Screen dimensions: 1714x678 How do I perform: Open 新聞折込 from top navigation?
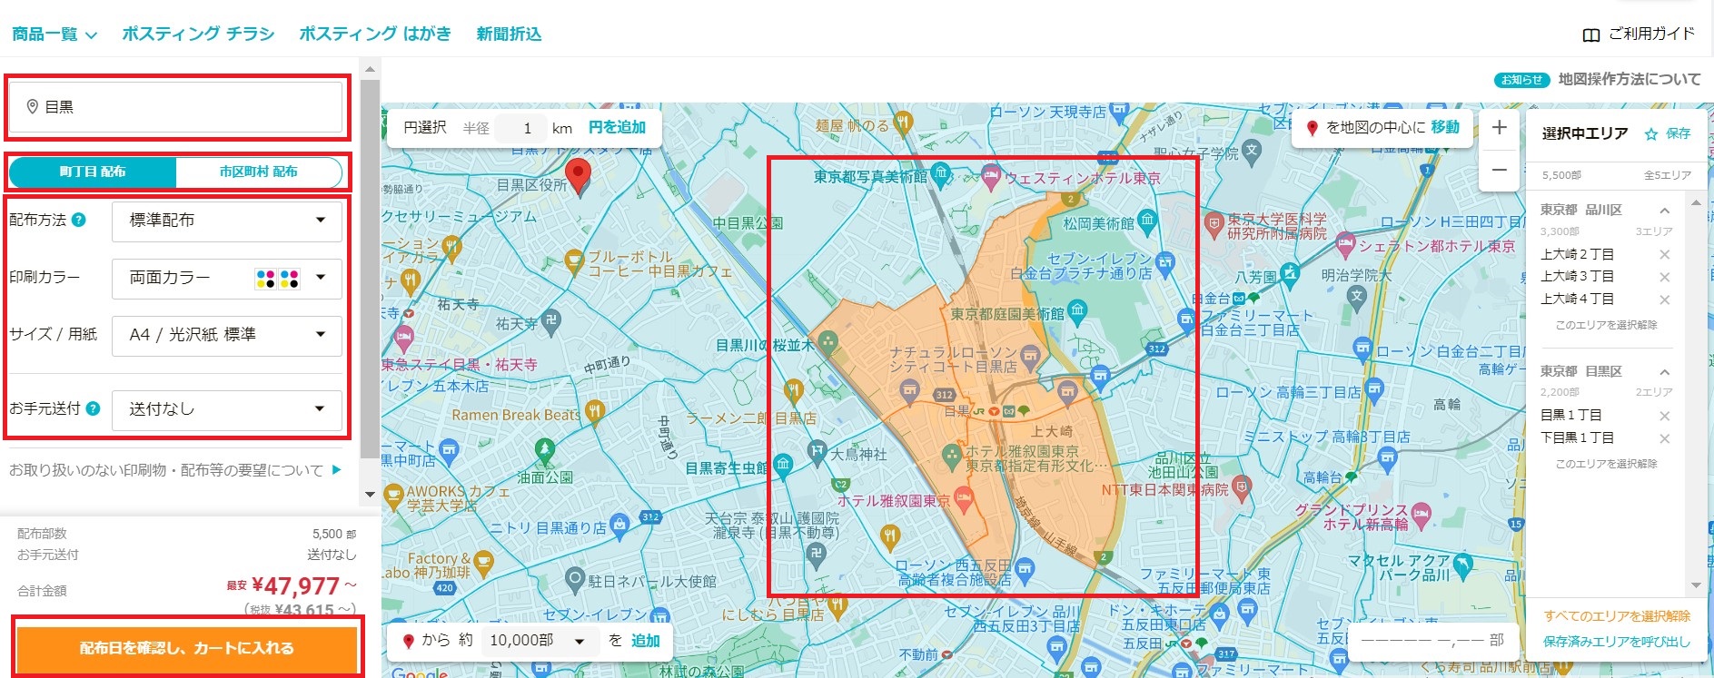coord(509,34)
